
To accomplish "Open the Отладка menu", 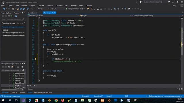I will tap(41, 5).
